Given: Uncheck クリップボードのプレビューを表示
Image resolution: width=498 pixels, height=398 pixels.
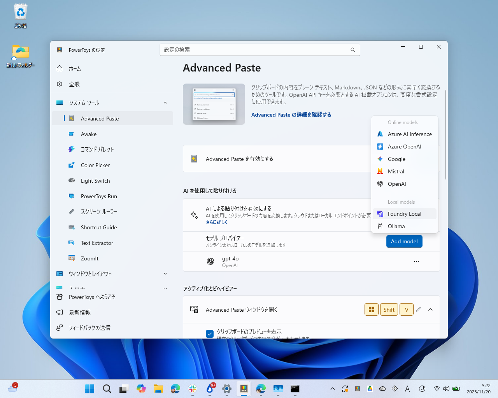Looking at the screenshot, I should (x=210, y=333).
